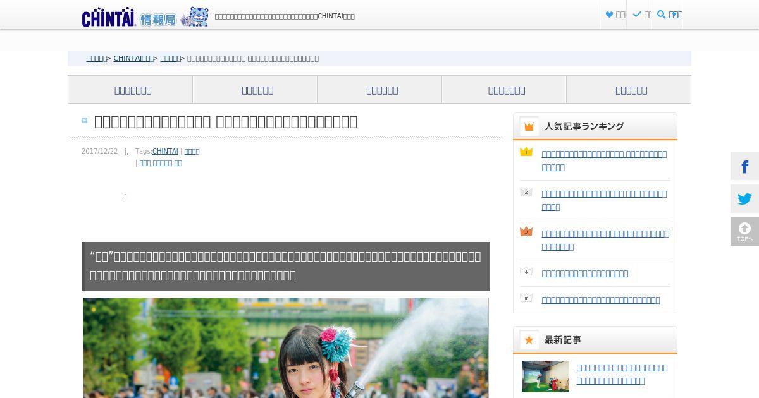This screenshot has height=398, width=759.
Task: Open the breadcrumb link containing CHINTAI
Action: (x=133, y=58)
